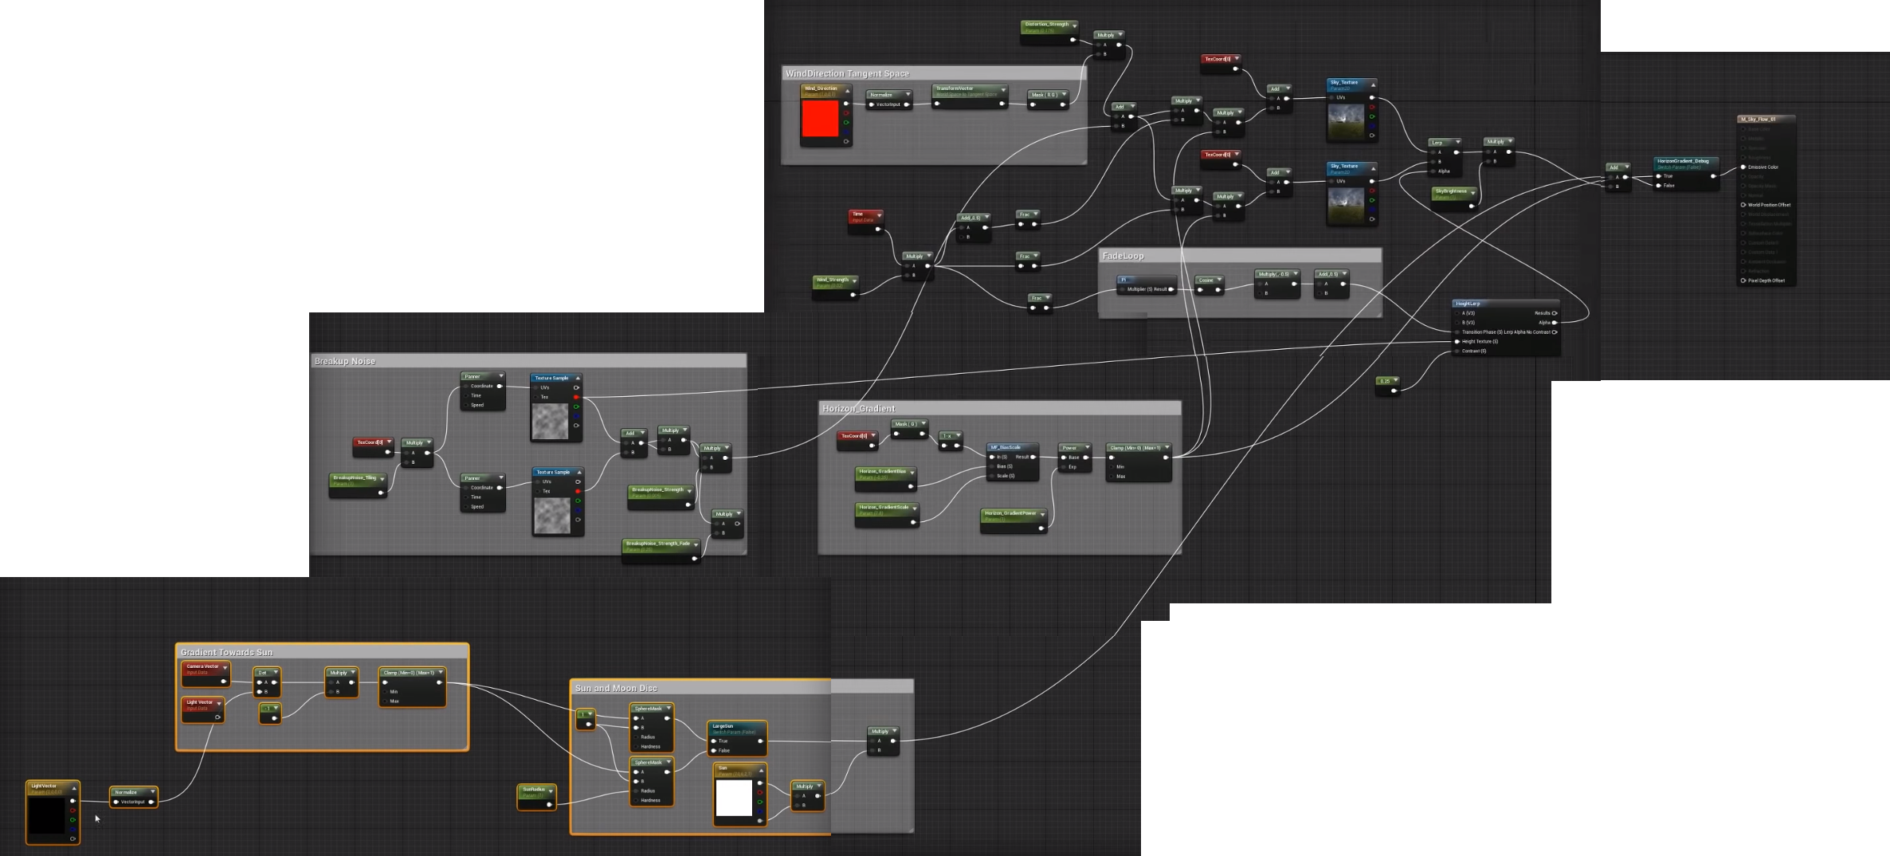Collapse the Wind_Direction node preview arrow
This screenshot has width=1890, height=856.
click(x=847, y=90)
